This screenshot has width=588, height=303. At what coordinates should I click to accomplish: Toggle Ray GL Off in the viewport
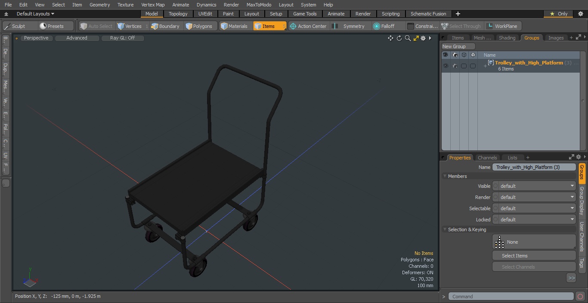tap(123, 38)
